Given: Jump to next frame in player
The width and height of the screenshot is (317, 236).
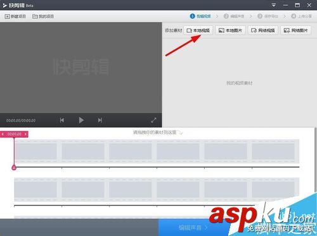Looking at the screenshot, I should point(100,120).
